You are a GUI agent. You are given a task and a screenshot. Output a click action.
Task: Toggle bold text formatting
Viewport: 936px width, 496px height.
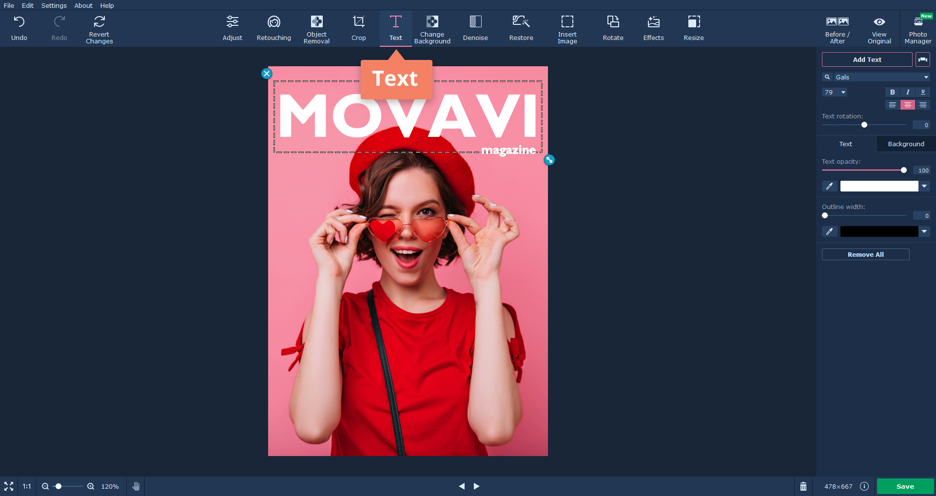tap(893, 92)
